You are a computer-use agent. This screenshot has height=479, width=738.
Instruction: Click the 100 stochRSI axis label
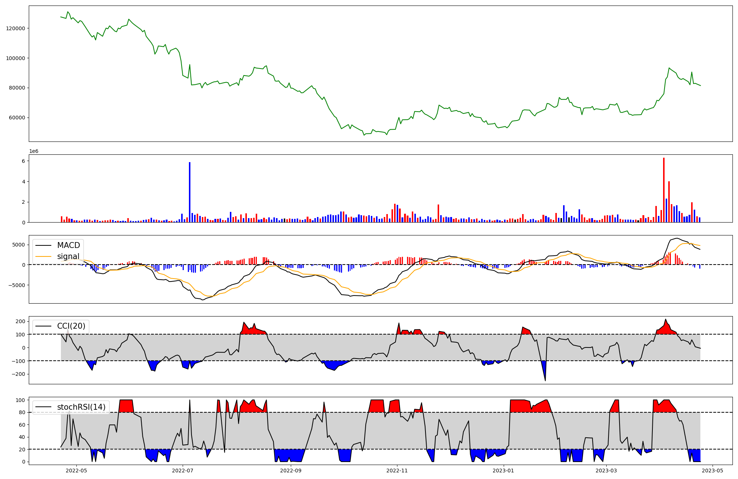(x=21, y=400)
